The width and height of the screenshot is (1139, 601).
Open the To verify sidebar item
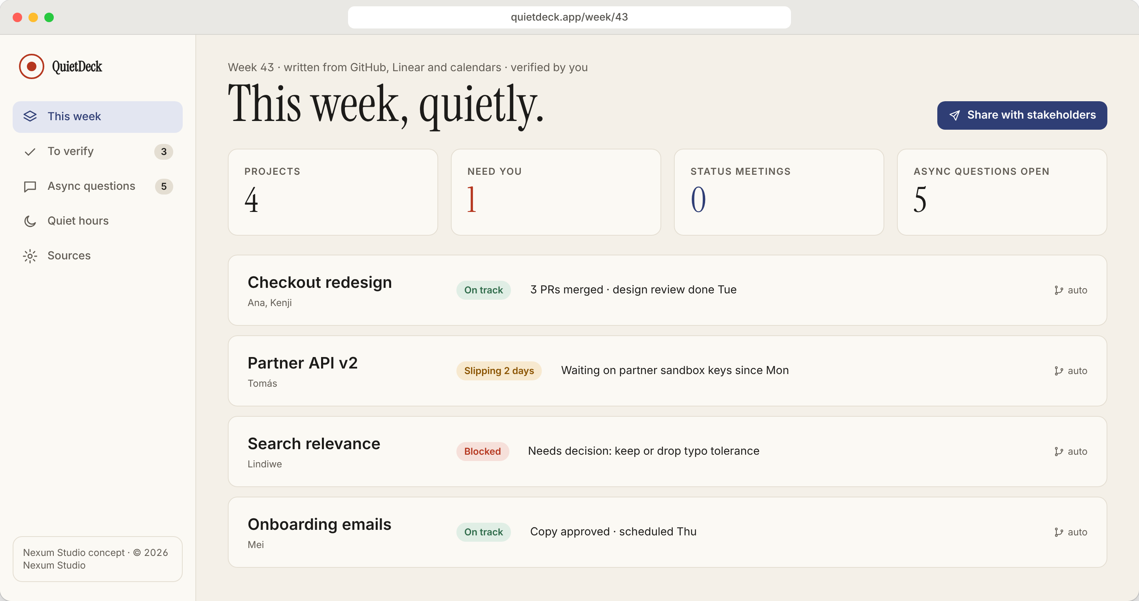pos(97,151)
